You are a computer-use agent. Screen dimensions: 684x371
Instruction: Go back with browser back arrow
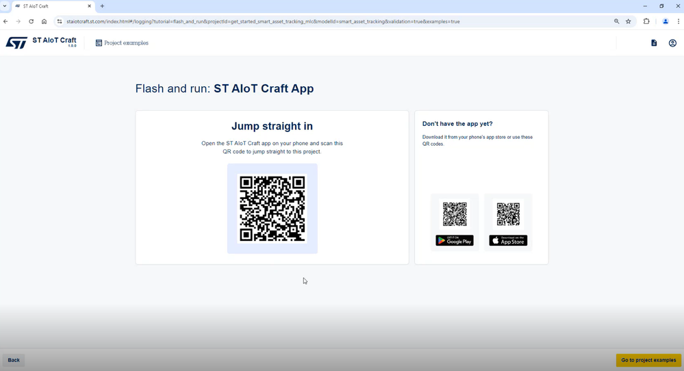[5, 21]
